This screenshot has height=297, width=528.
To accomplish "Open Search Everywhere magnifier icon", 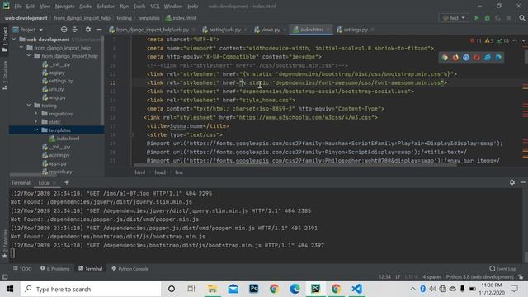I will (x=522, y=18).
